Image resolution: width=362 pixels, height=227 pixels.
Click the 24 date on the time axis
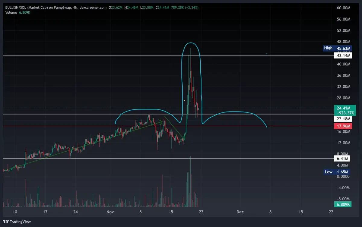tap(75, 212)
